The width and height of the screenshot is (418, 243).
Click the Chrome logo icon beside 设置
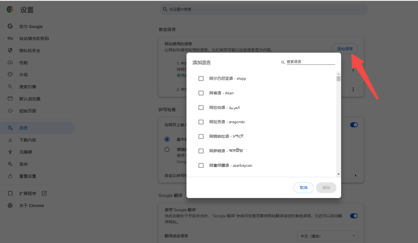(10, 10)
